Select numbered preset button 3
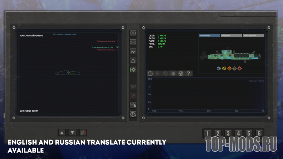This screenshot has width=283, height=159. pyautogui.click(x=228, y=133)
